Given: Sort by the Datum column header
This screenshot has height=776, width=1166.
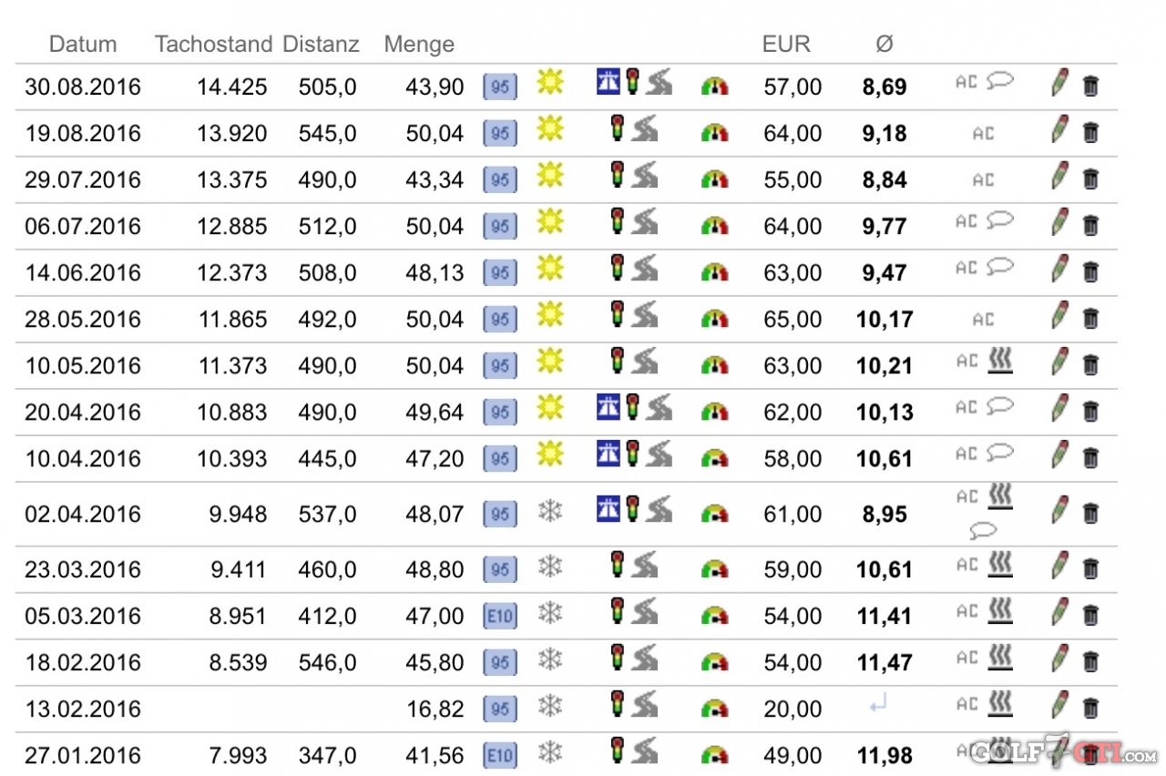Looking at the screenshot, I should [83, 44].
